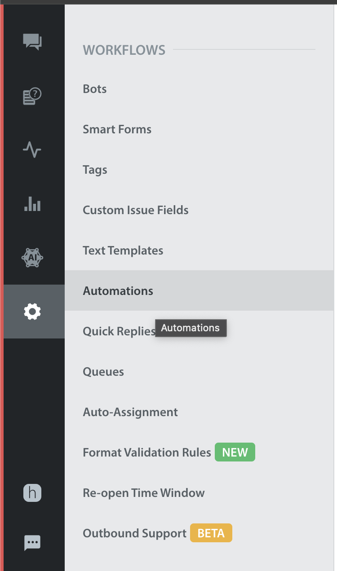
Task: Open the chat message icon at bottom
Action: coord(32,543)
